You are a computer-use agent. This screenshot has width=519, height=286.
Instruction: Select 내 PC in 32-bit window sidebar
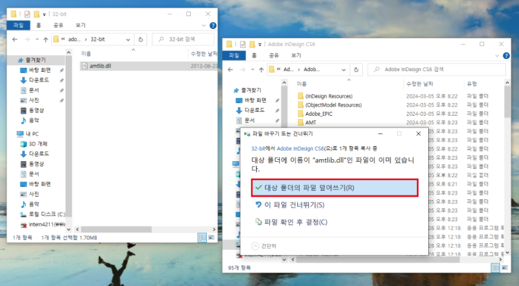point(28,134)
